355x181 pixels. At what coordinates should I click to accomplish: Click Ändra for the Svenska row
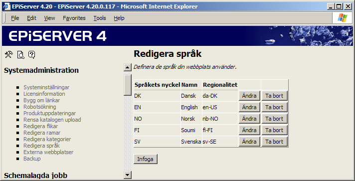(249, 142)
